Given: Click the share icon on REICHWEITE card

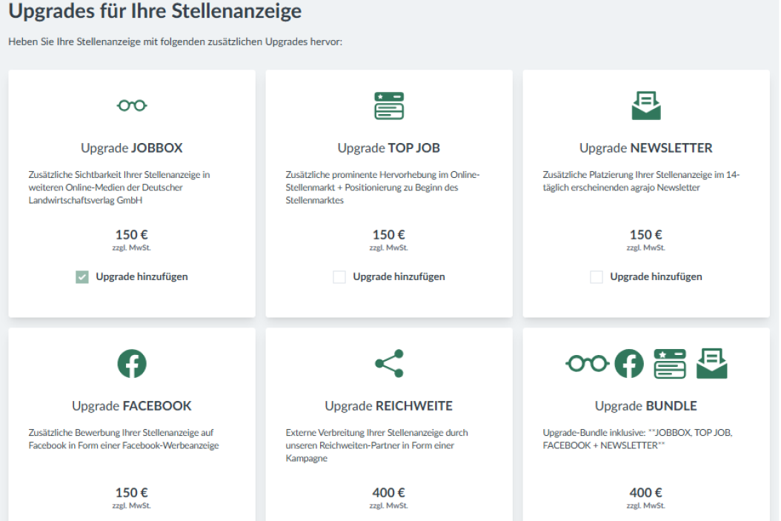Looking at the screenshot, I should (389, 364).
